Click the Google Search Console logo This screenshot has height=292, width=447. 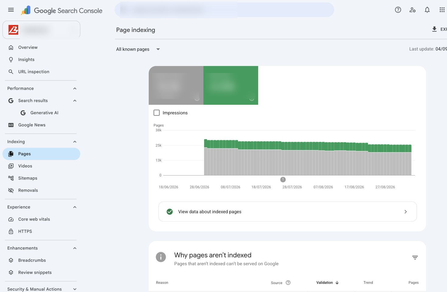click(62, 10)
